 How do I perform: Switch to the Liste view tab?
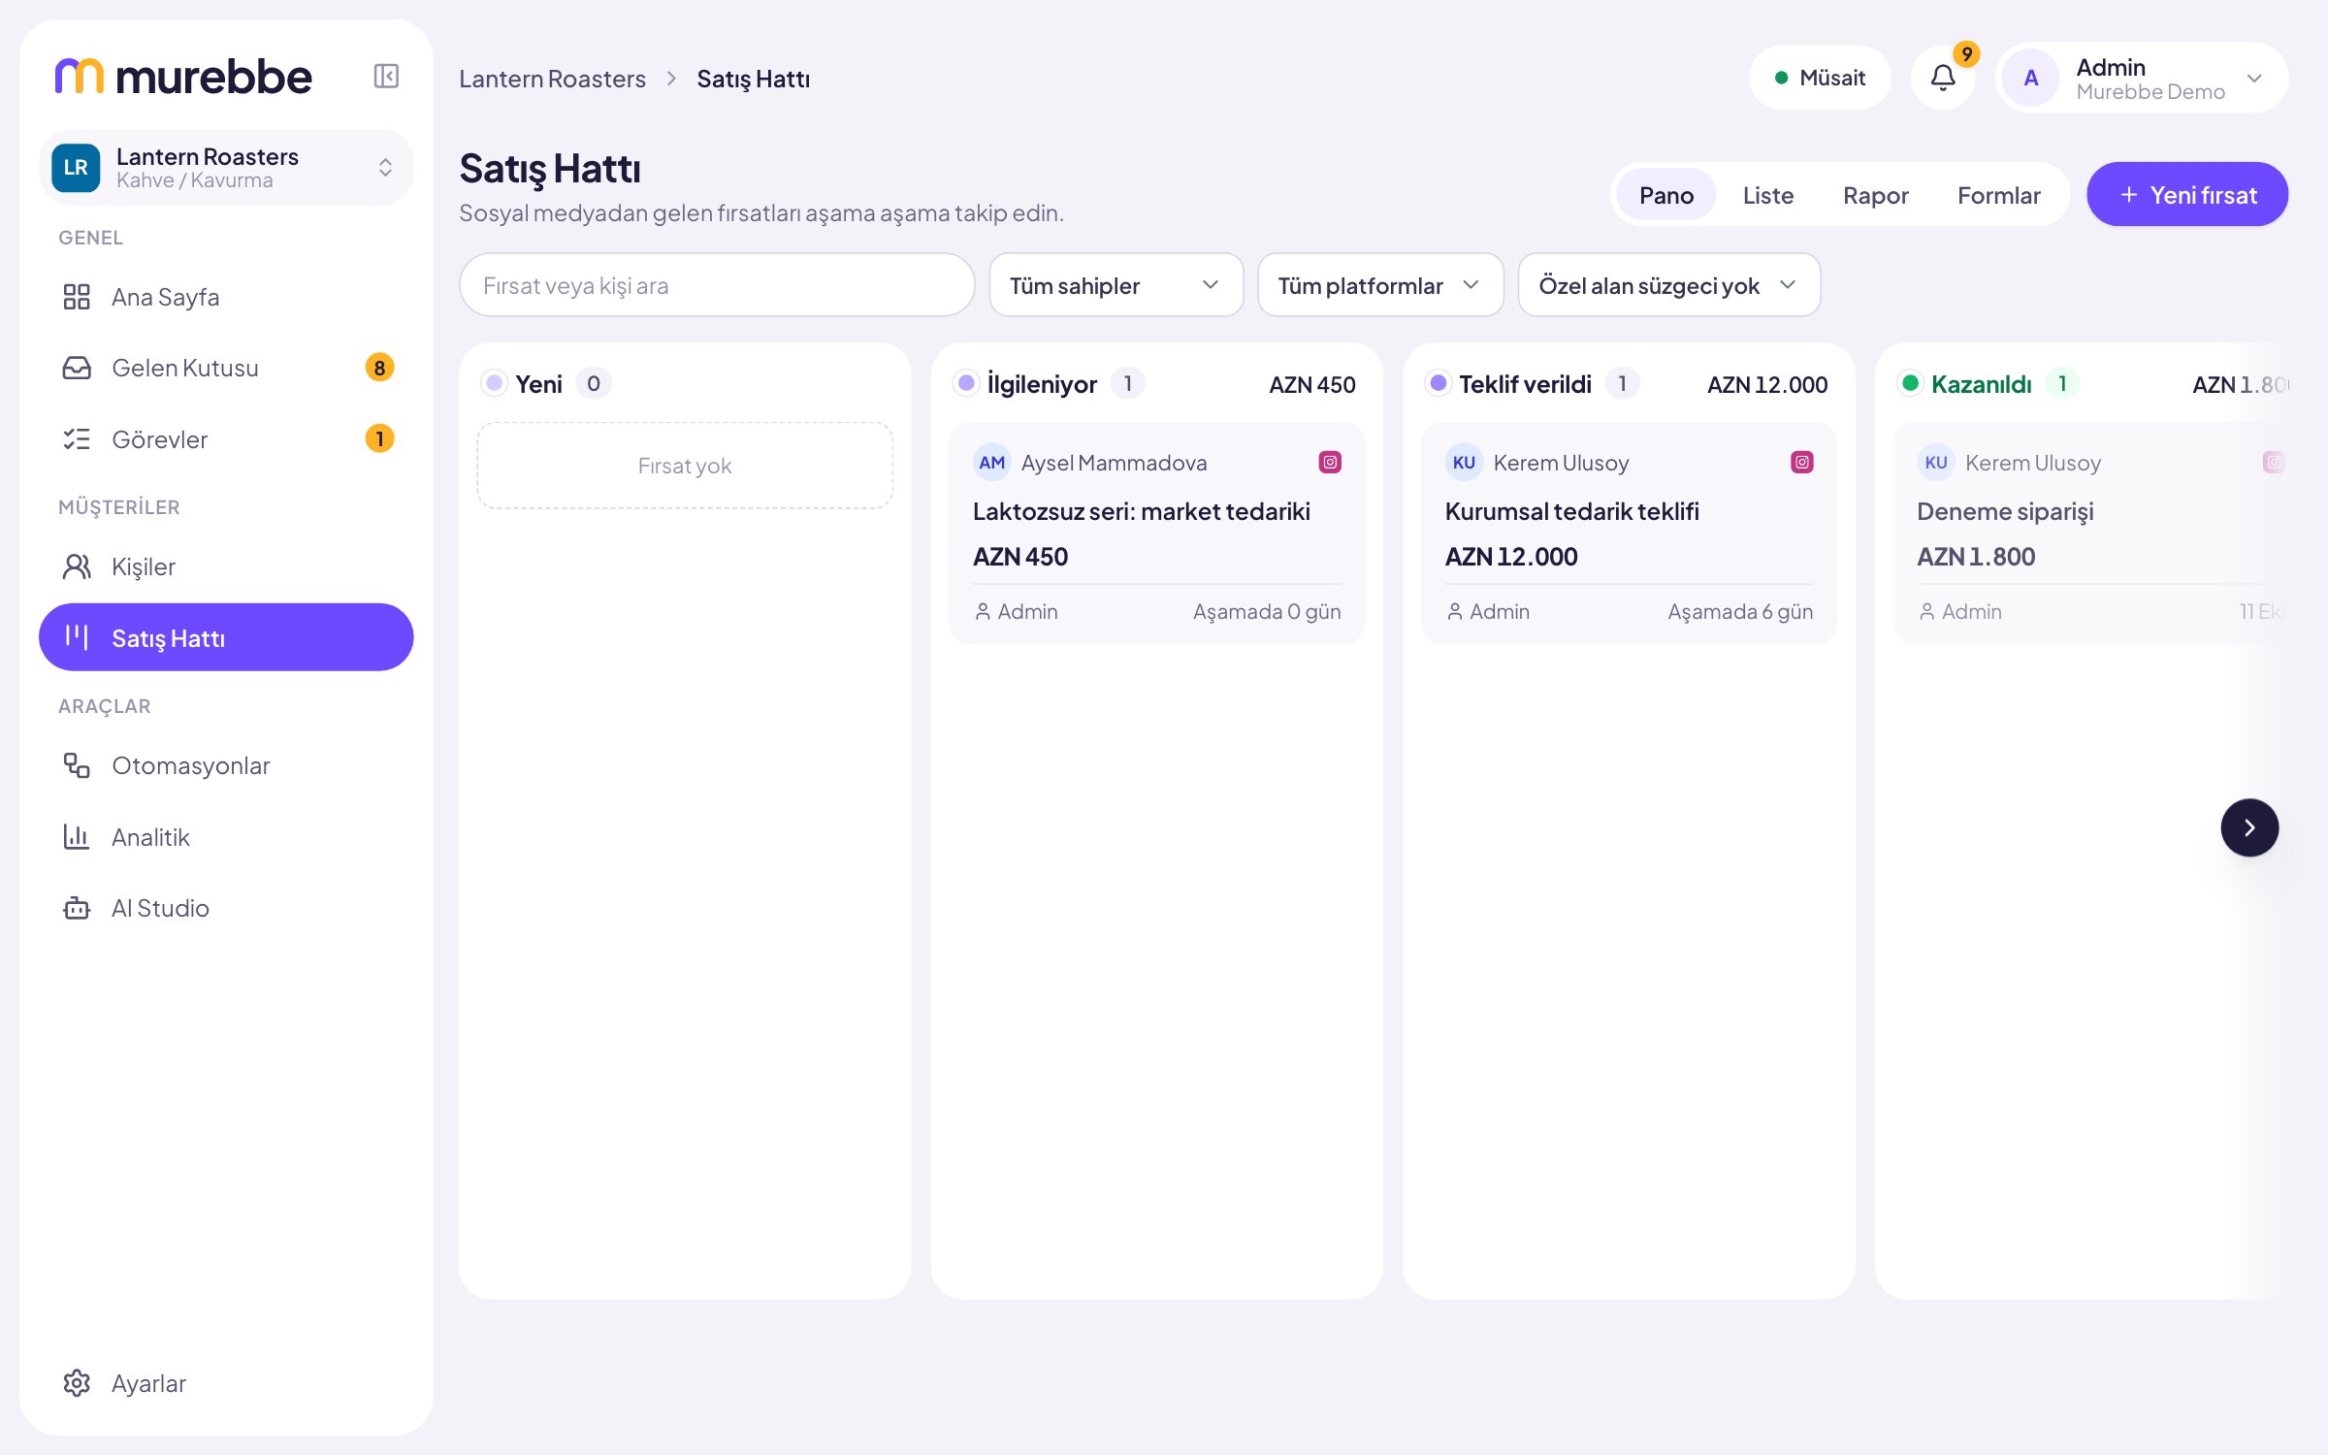coord(1767,195)
